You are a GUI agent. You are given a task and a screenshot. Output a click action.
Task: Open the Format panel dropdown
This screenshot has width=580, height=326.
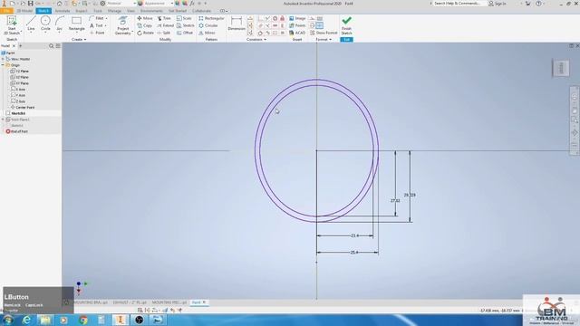point(324,40)
